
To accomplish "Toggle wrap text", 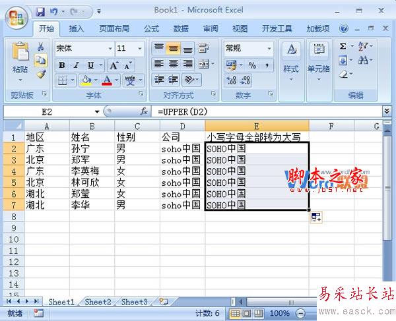I will [x=203, y=48].
